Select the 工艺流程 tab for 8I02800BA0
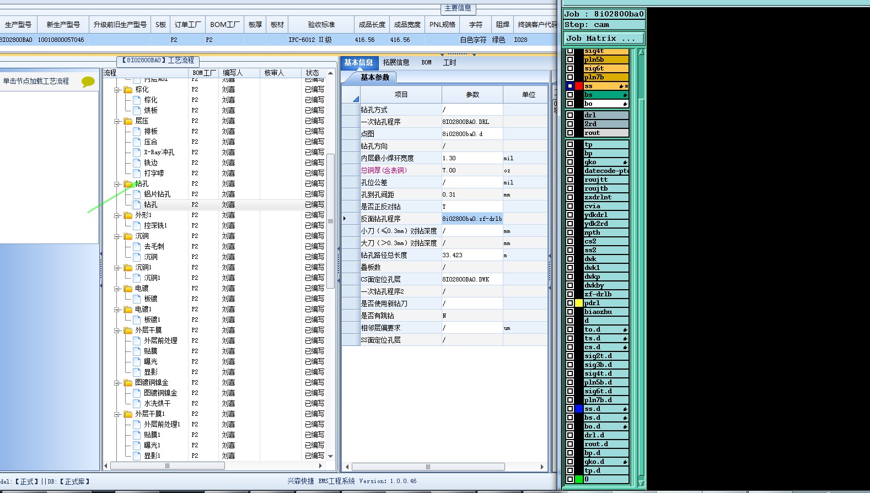Viewport: 870px width, 493px height. point(158,61)
